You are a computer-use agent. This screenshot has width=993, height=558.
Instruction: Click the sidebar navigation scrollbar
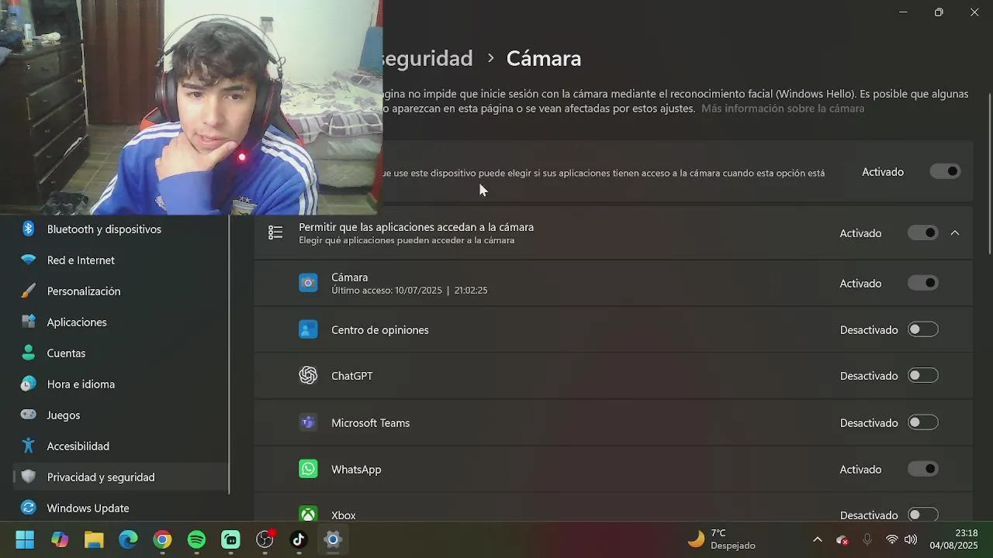pyautogui.click(x=229, y=354)
